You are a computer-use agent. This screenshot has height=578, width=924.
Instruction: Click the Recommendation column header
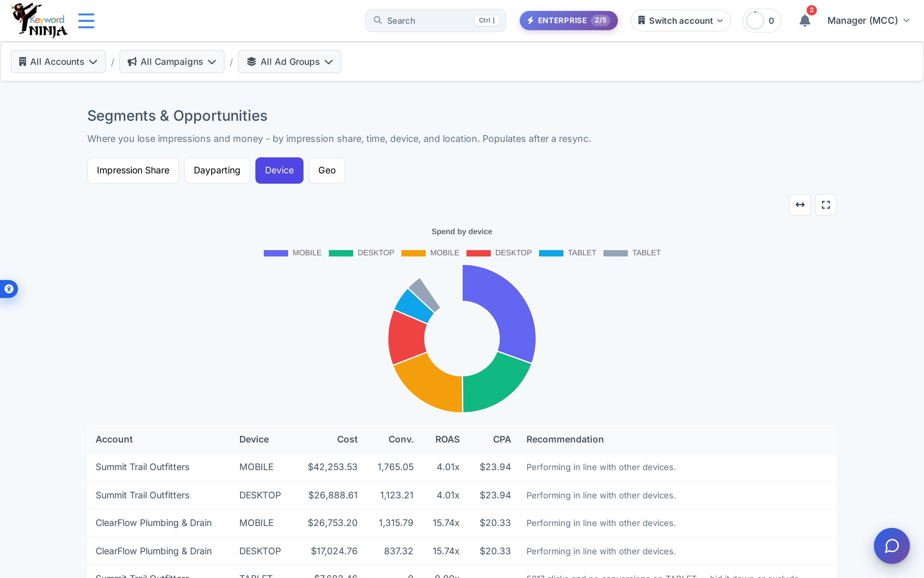coord(565,439)
